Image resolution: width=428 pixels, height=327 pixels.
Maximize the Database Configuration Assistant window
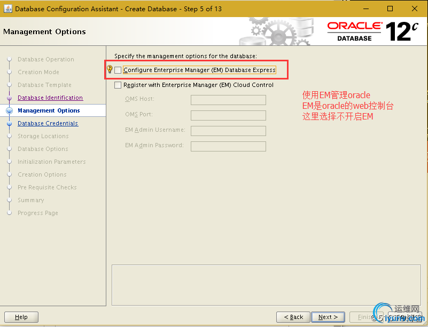point(390,9)
